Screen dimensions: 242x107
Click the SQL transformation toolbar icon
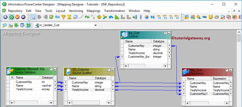click(x=204, y=17)
